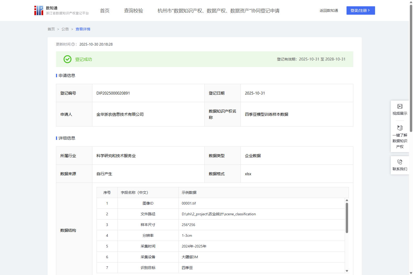Click the 序号 column header
Viewport: 413px width, 275px height.
click(107, 192)
